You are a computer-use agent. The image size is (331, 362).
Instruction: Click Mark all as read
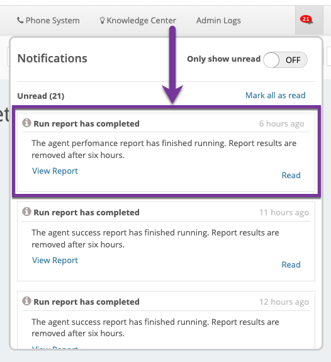(x=276, y=95)
